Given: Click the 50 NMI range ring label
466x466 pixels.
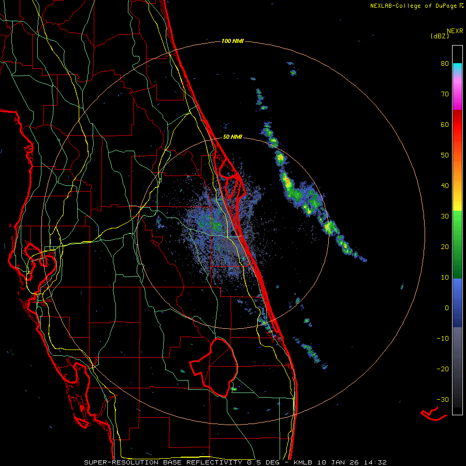Looking at the screenshot, I should [232, 137].
